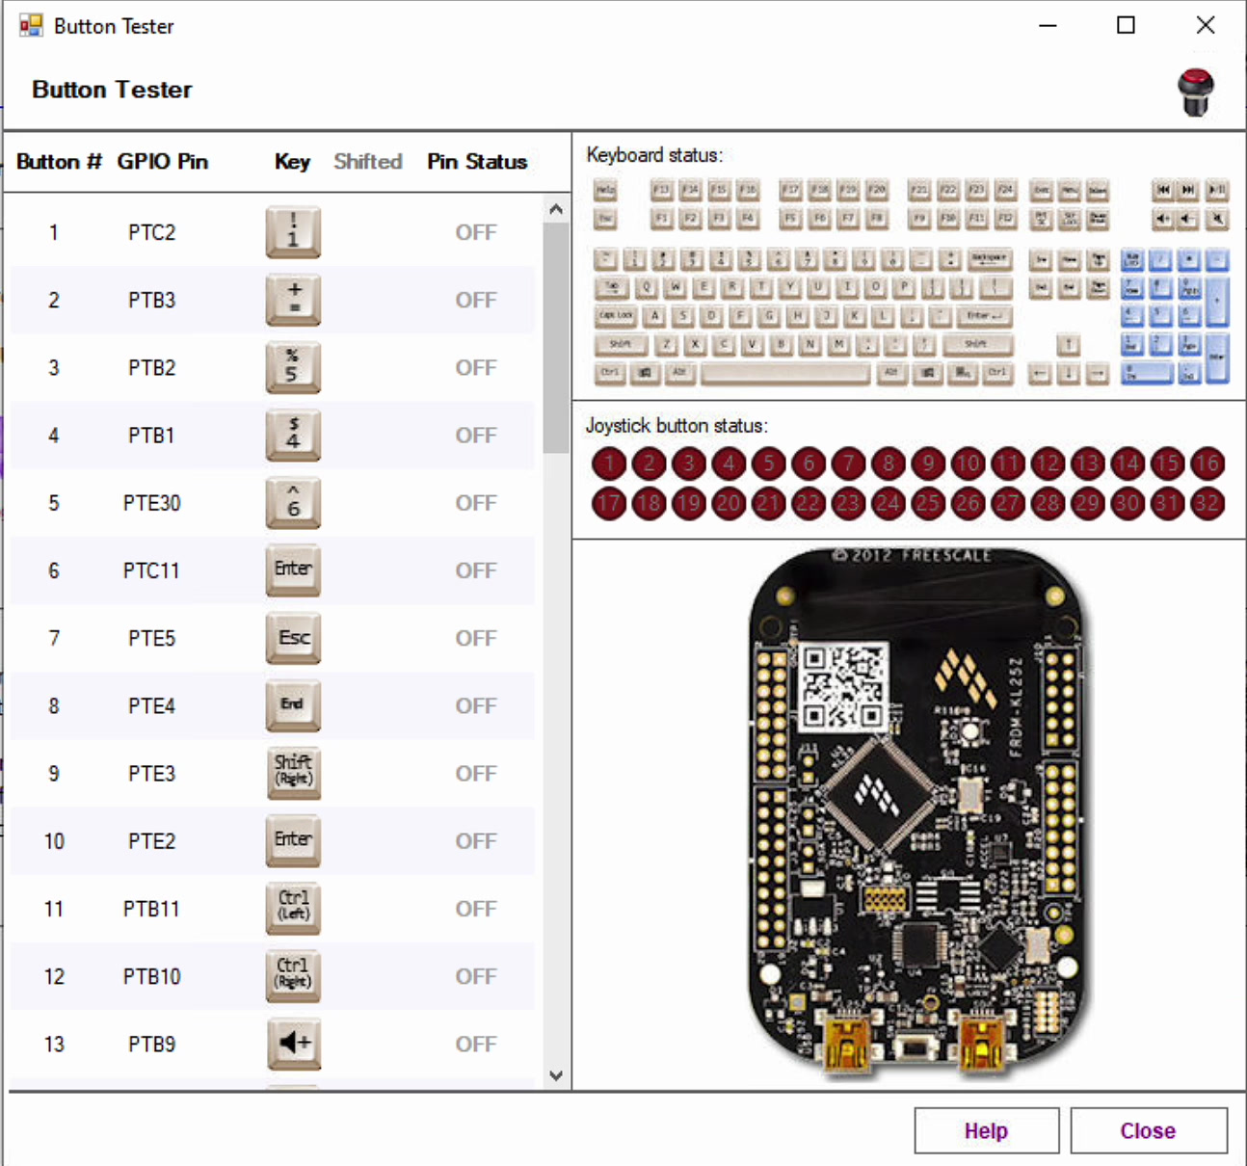
Task: Select the '6/^' key icon for PTE30
Action: [292, 503]
